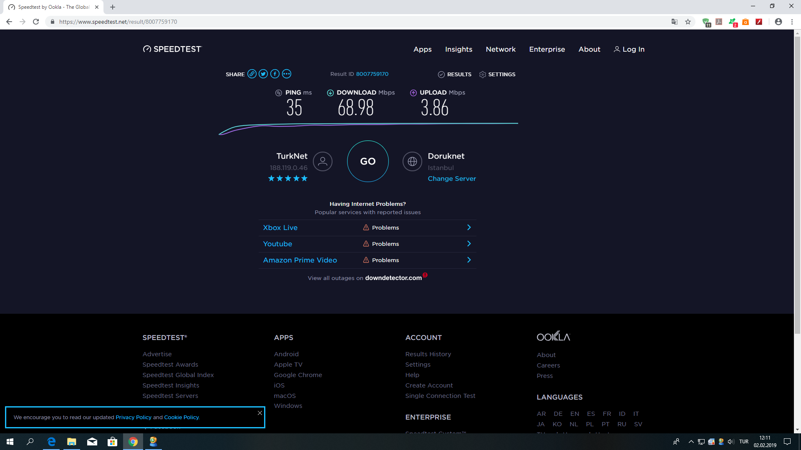Open the Privacy Policy link
Screen dimensions: 801x450
133,417
